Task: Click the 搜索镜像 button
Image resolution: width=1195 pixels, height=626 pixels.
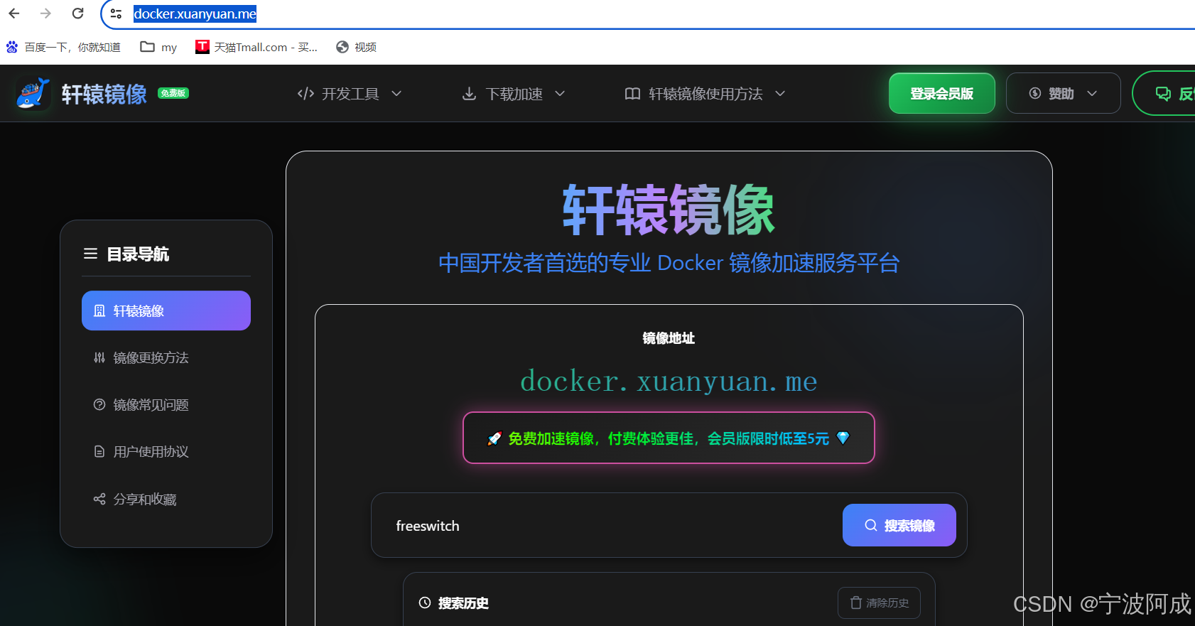Action: (899, 525)
